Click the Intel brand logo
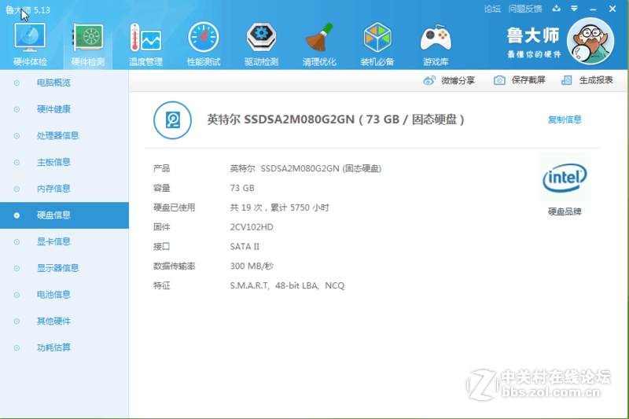 point(565,178)
